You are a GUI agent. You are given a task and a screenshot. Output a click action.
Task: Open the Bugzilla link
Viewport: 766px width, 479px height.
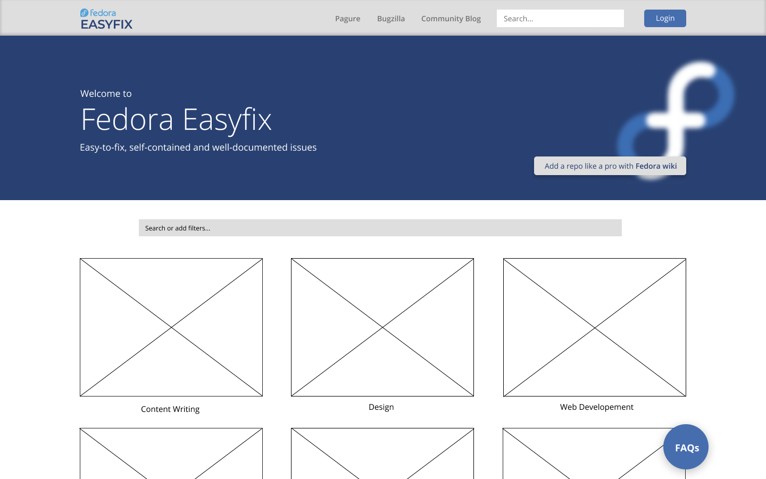pos(391,19)
